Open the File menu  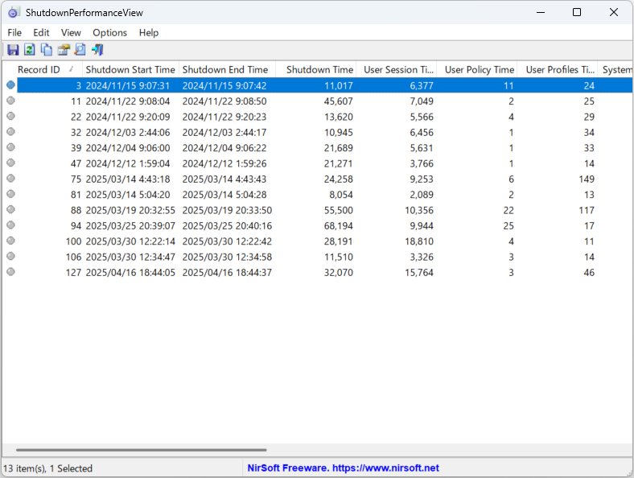point(14,33)
